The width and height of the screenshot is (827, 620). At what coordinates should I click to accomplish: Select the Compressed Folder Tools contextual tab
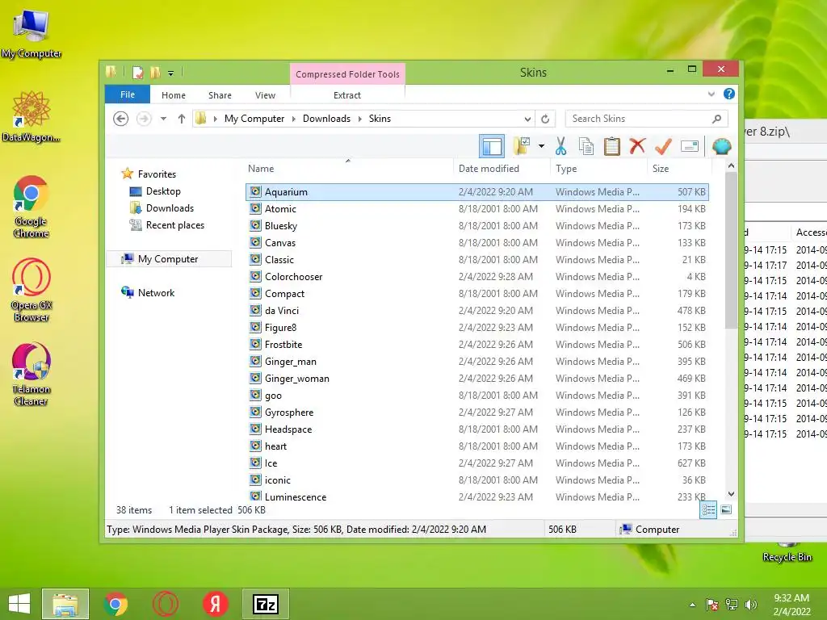point(347,74)
